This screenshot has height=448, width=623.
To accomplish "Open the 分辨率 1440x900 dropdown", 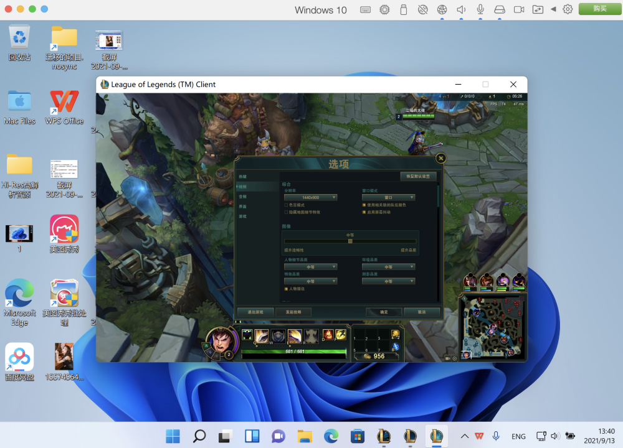I will pyautogui.click(x=310, y=197).
